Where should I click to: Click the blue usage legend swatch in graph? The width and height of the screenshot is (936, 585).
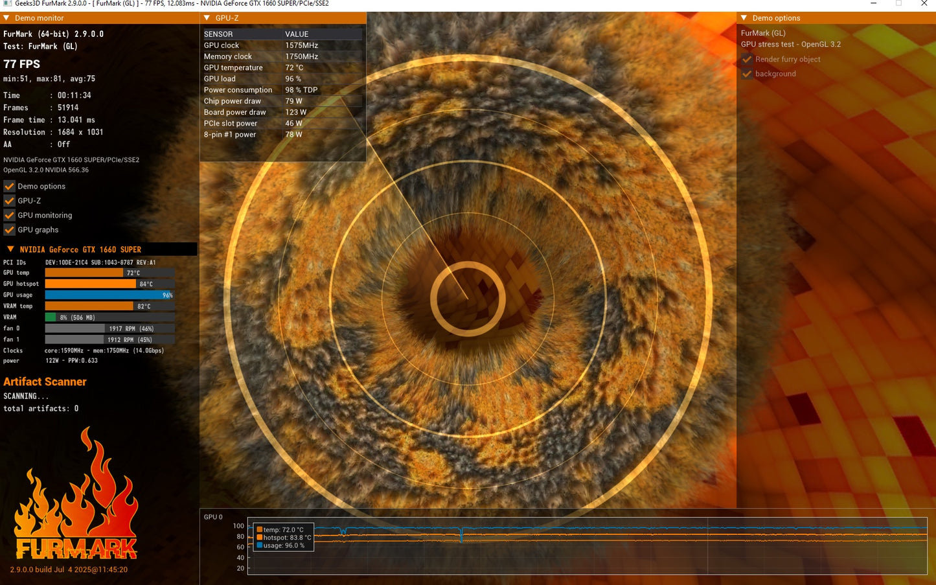[260, 545]
